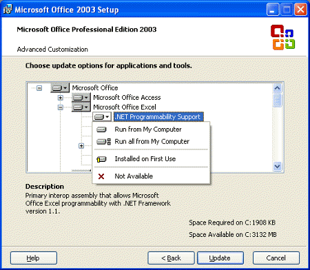
Task: Click the .NET Programmability Support drive dropdown
Action: pyautogui.click(x=102, y=117)
